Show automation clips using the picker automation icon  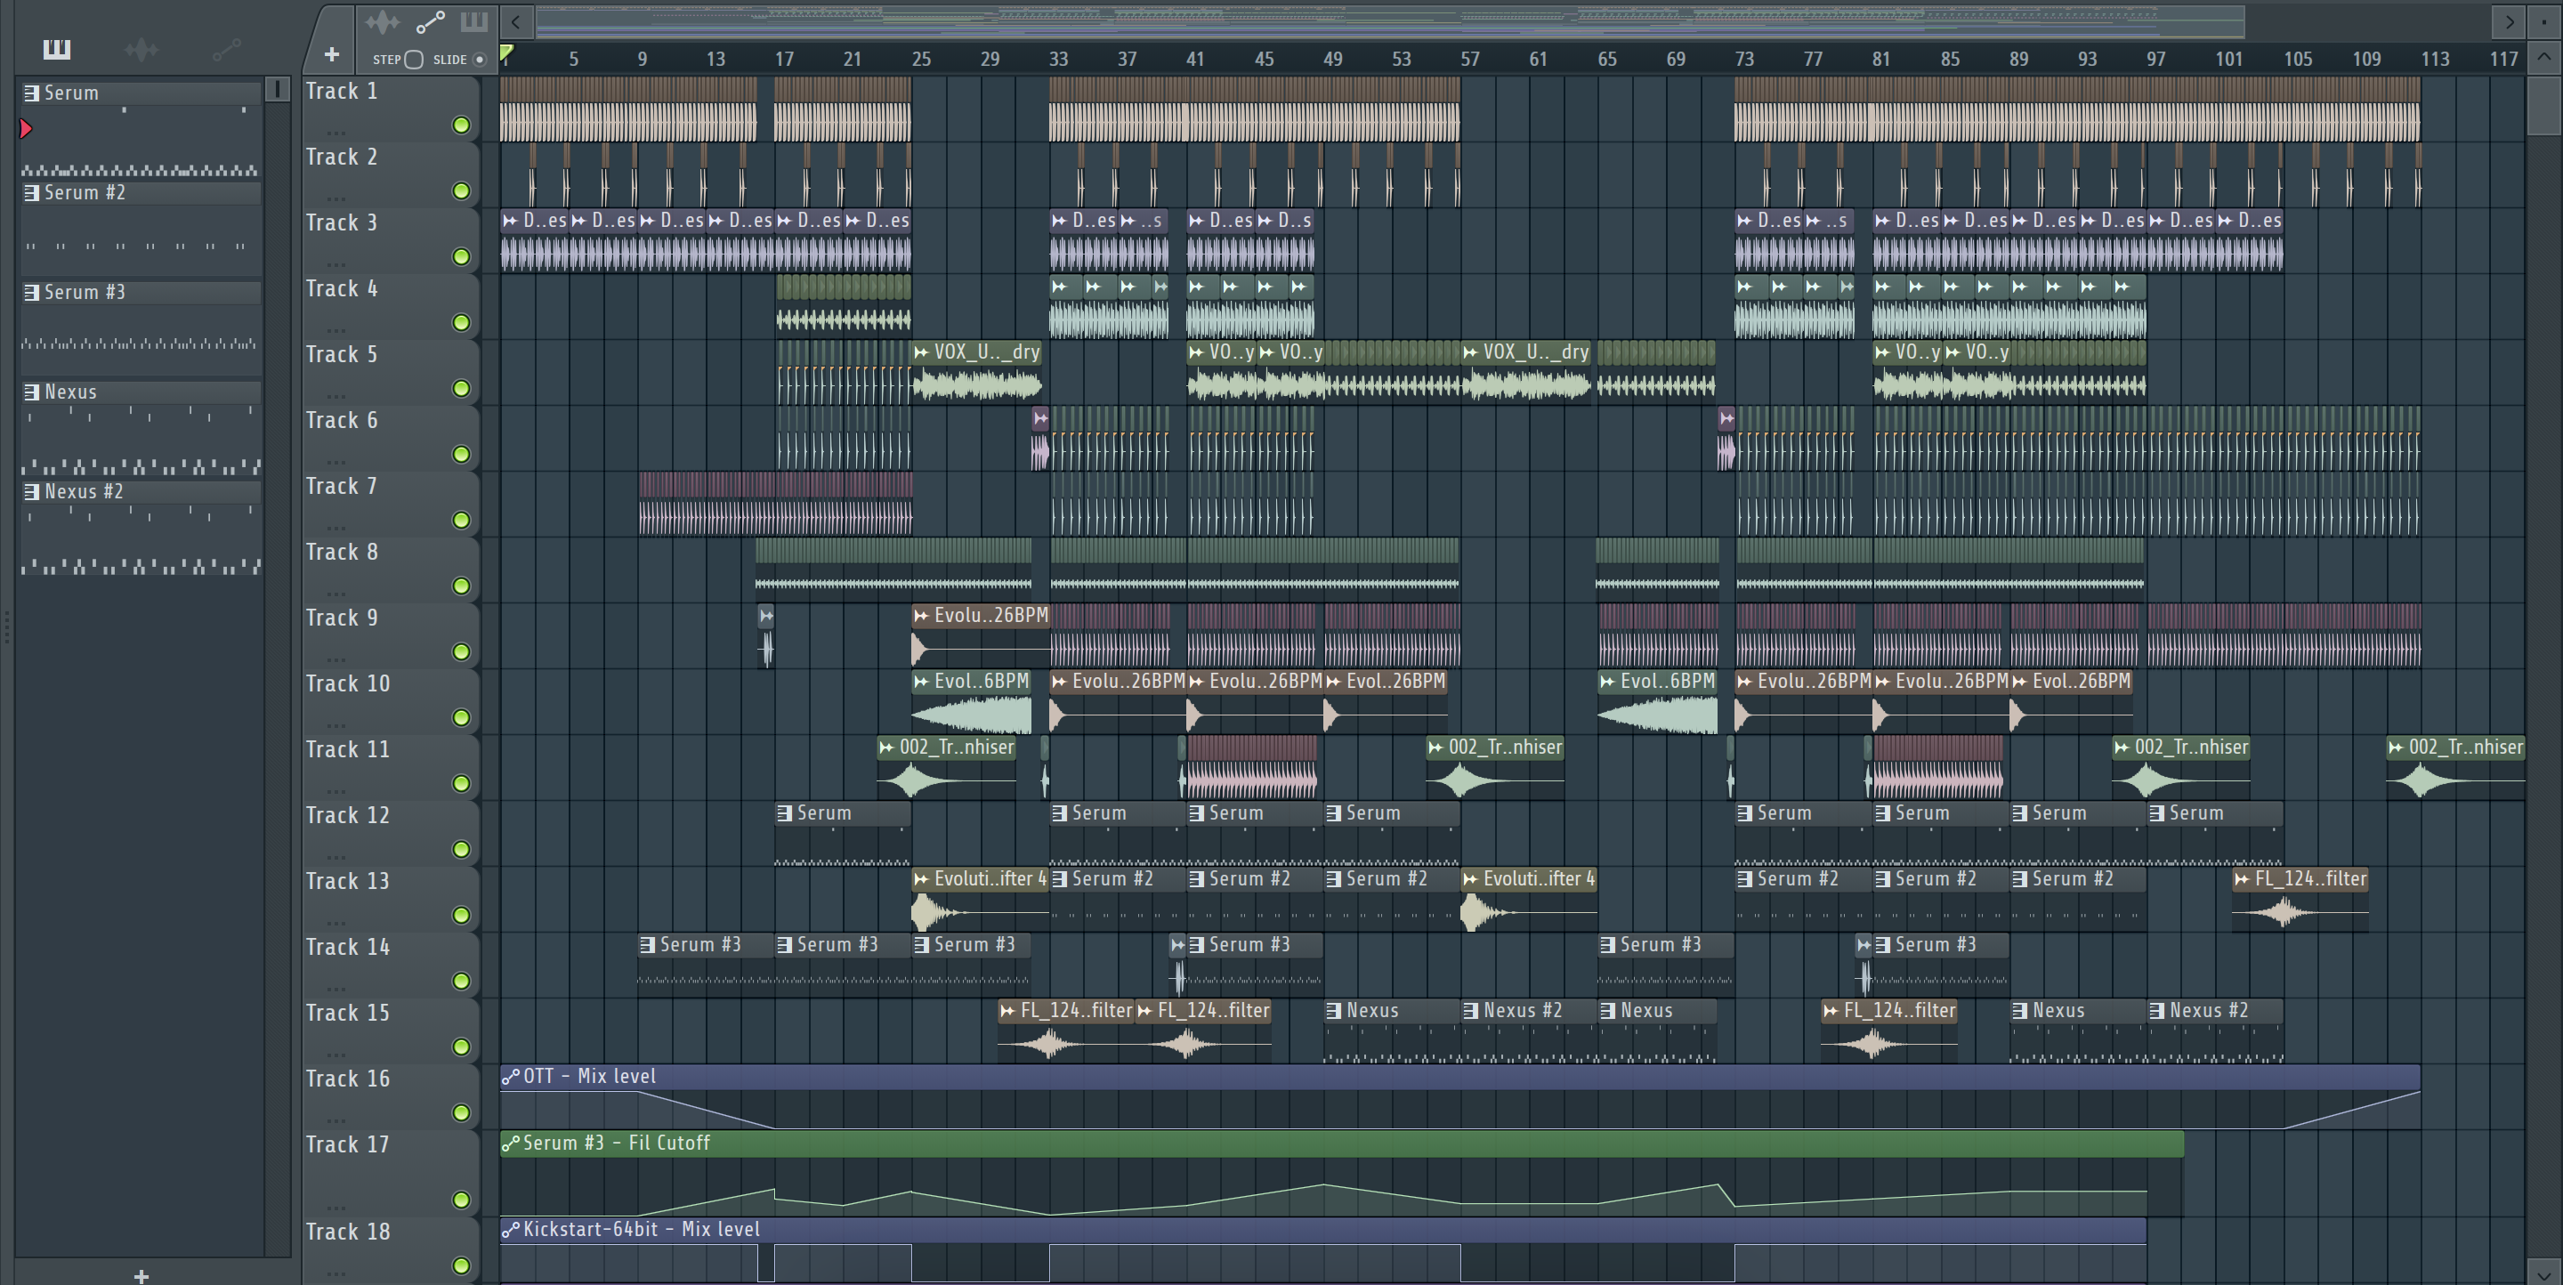point(227,49)
